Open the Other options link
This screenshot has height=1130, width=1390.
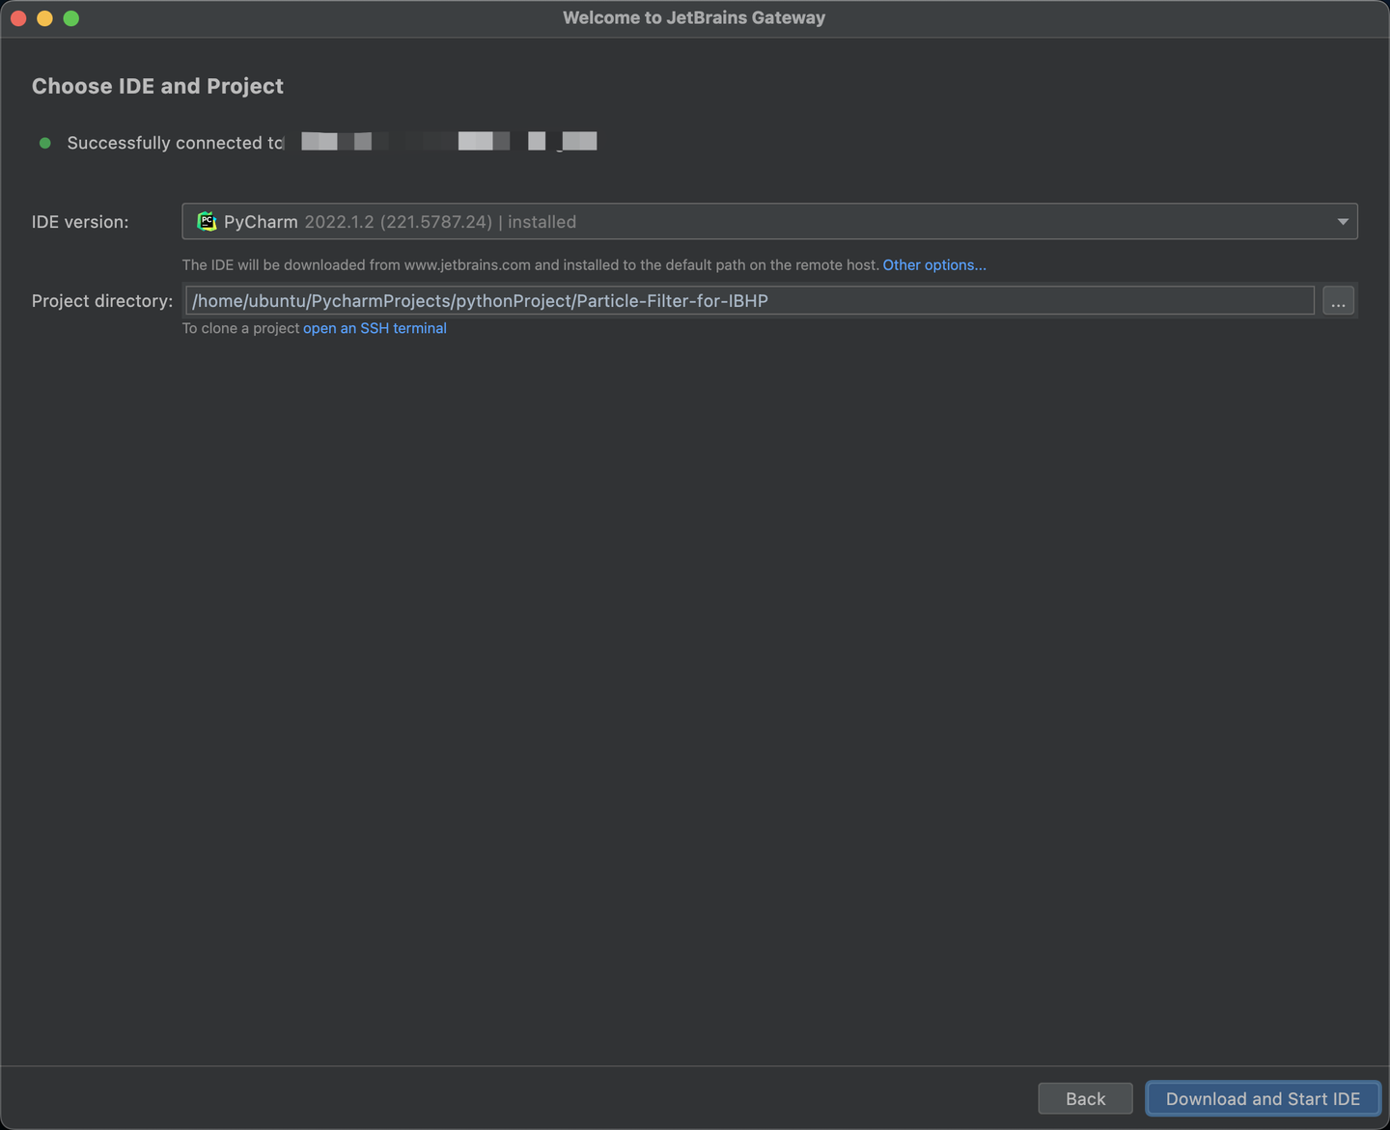[934, 265]
